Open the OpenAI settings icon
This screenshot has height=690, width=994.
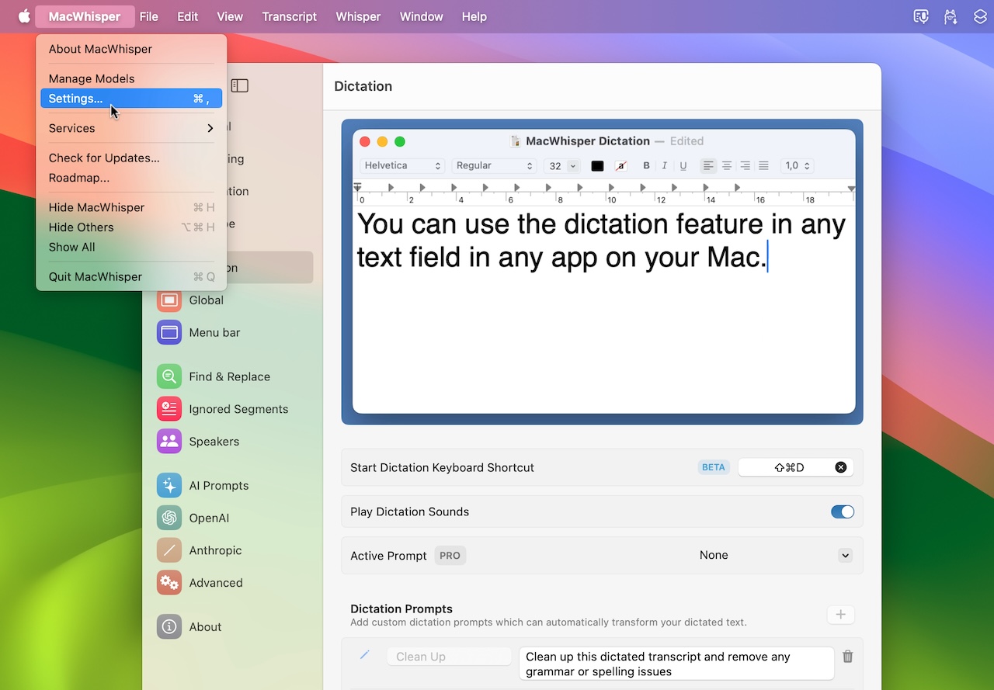pos(169,518)
